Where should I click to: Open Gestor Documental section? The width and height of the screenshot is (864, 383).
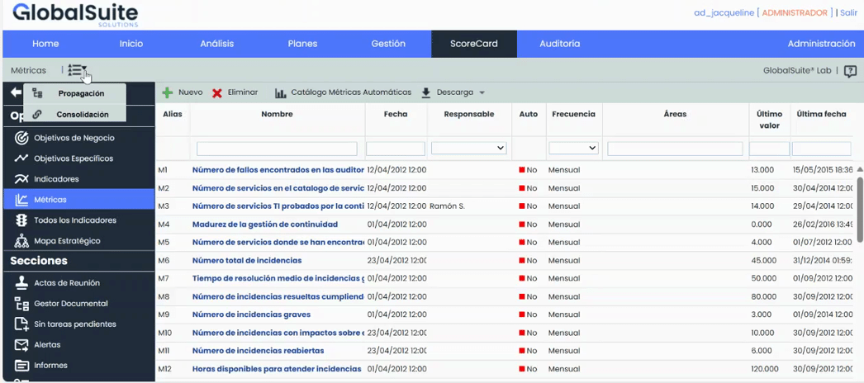[70, 304]
